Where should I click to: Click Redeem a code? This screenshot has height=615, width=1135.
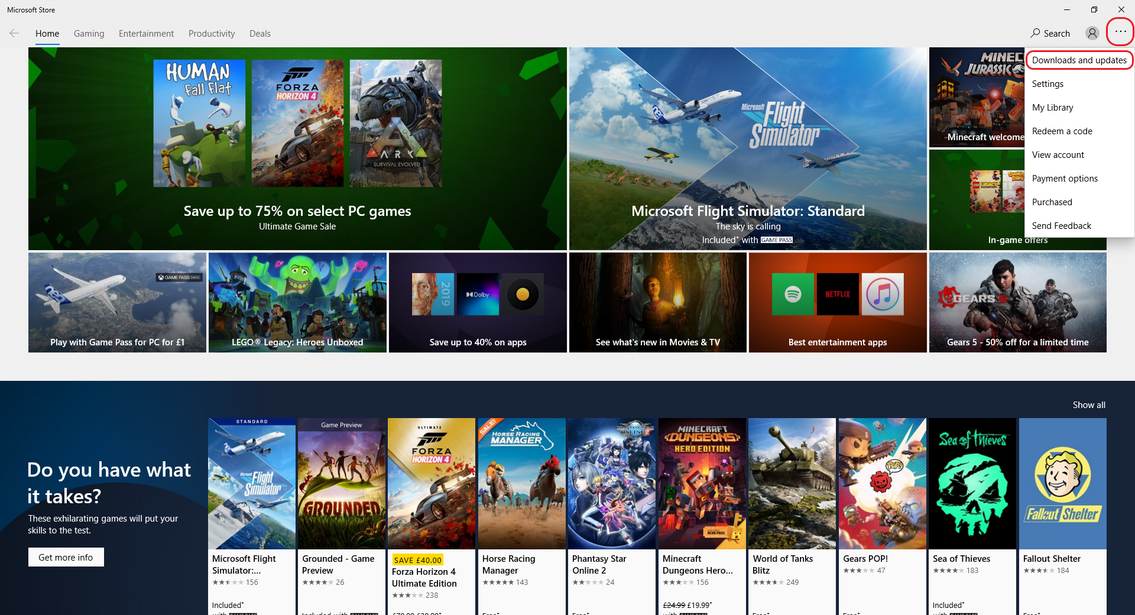(x=1079, y=131)
